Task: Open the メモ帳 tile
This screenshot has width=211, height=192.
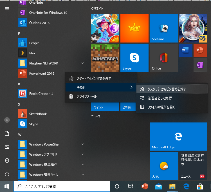Action: coord(128,107)
